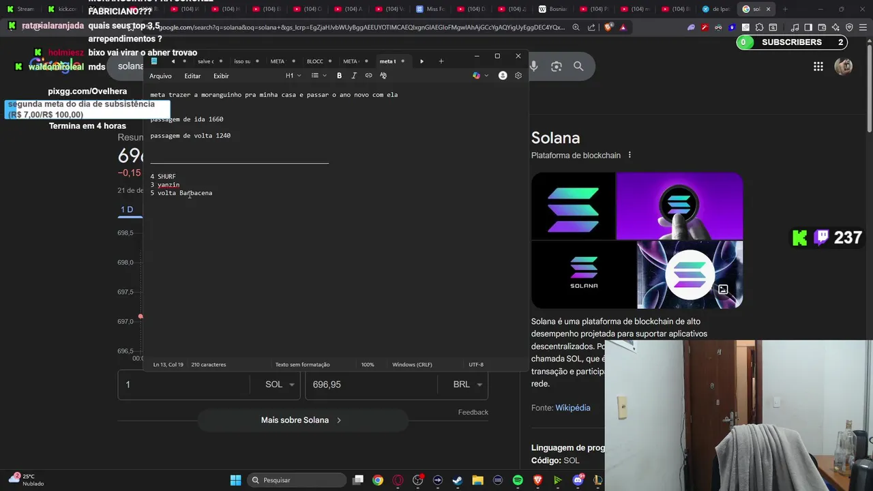Insert a link with Notepad's link icon
The width and height of the screenshot is (873, 491).
pos(369,76)
